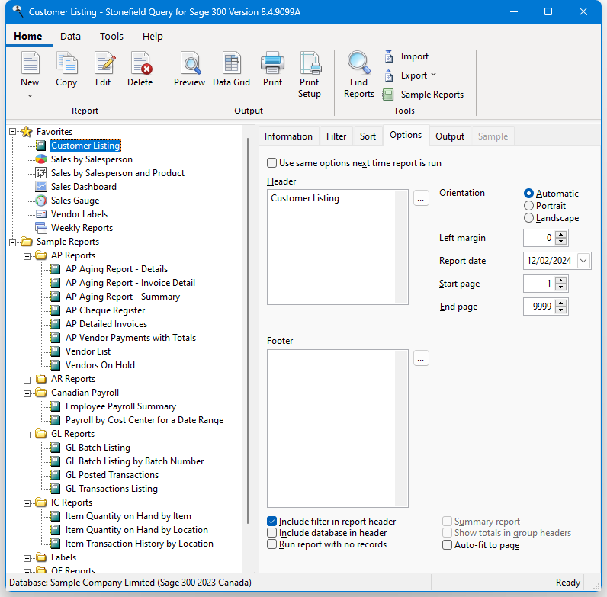Select the Sales by Salesperson pie chart report
Screen dimensions: 607x597
click(92, 159)
